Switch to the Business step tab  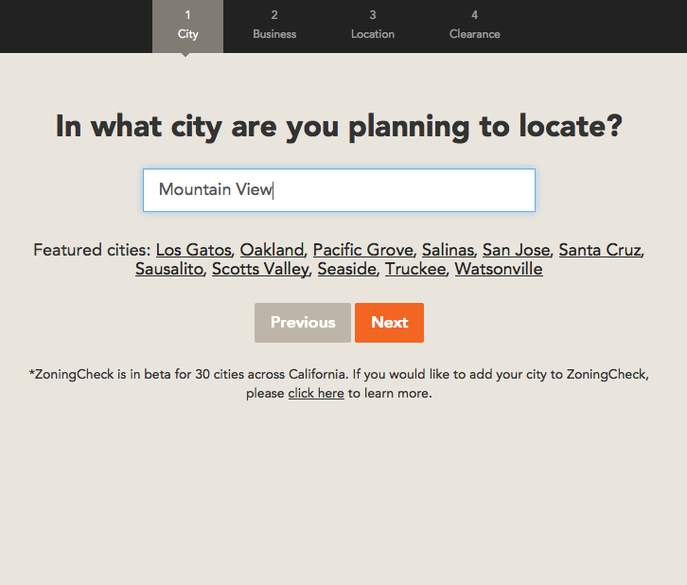coord(274,26)
